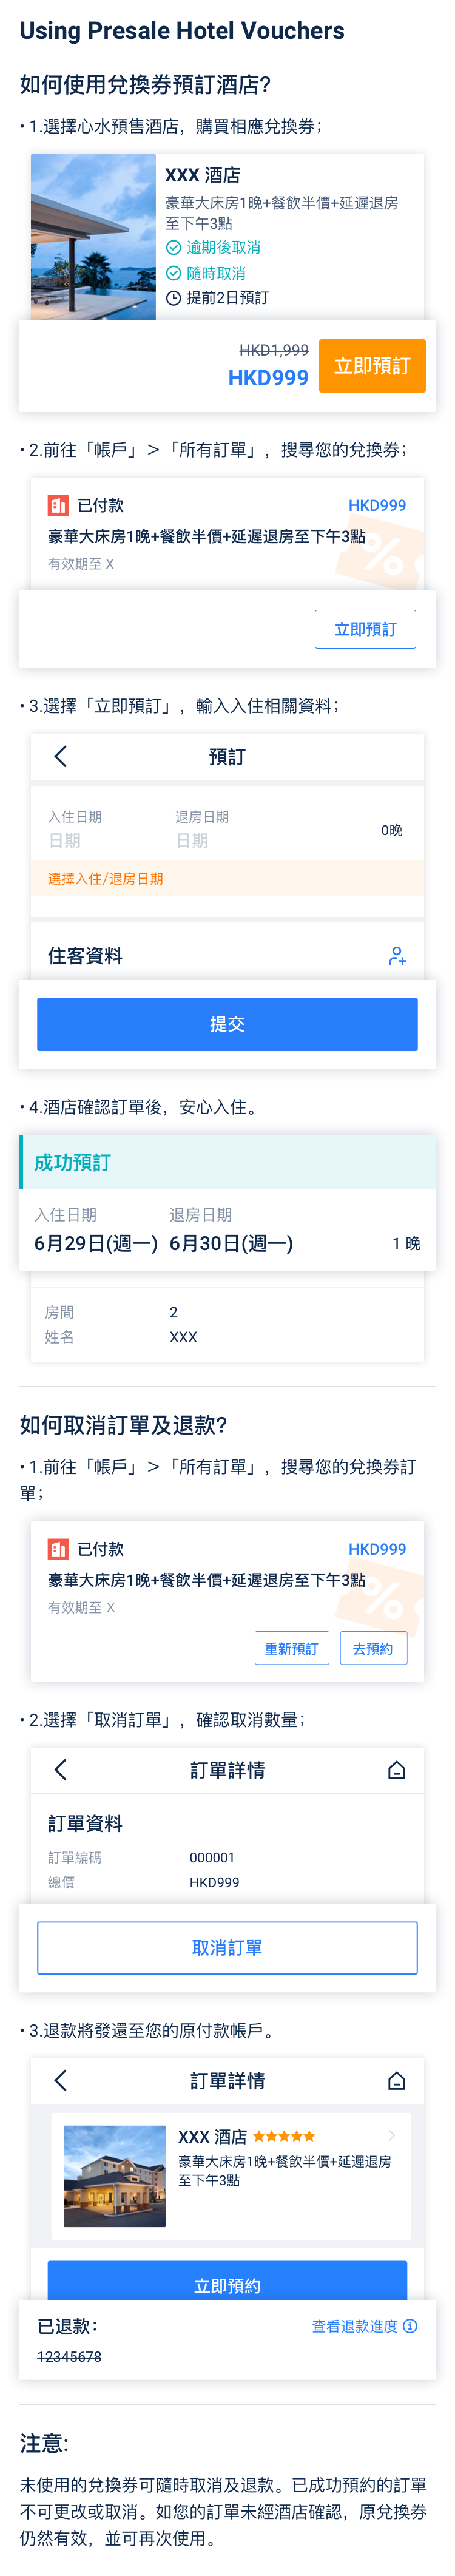Tap the home icon above 訂單資料 section
455x2576 pixels.
pyautogui.click(x=396, y=1770)
